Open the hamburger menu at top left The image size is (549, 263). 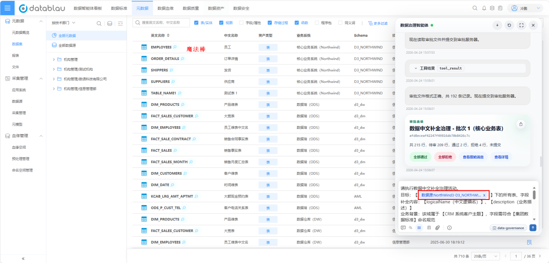7,8
